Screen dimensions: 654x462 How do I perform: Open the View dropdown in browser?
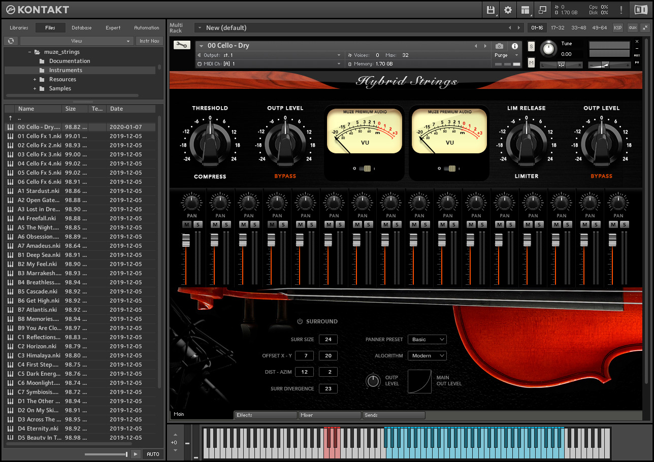point(76,41)
